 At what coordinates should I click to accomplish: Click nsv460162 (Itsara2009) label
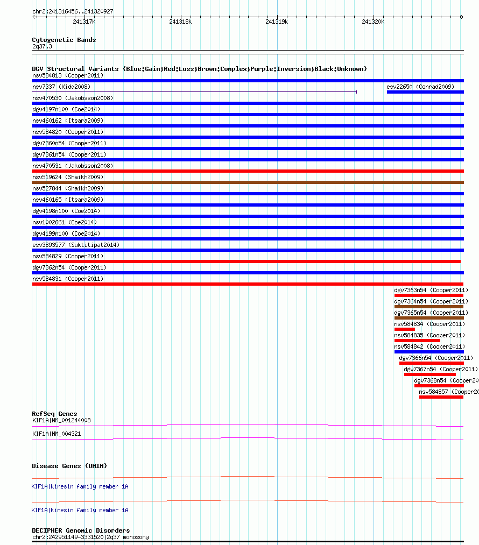[68, 121]
